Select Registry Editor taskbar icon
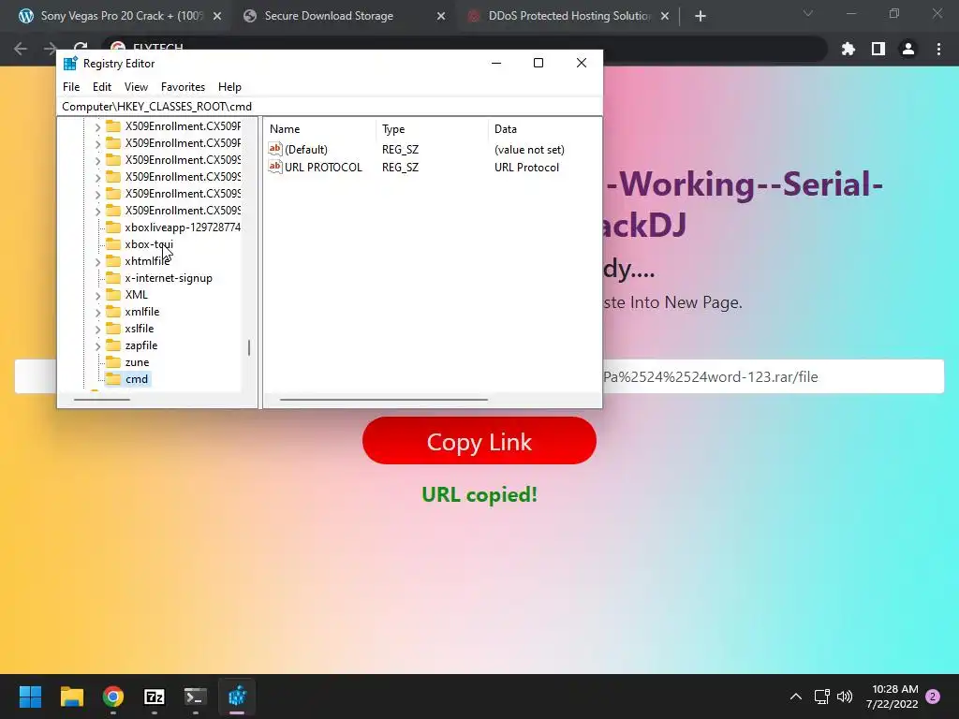 coord(237,696)
